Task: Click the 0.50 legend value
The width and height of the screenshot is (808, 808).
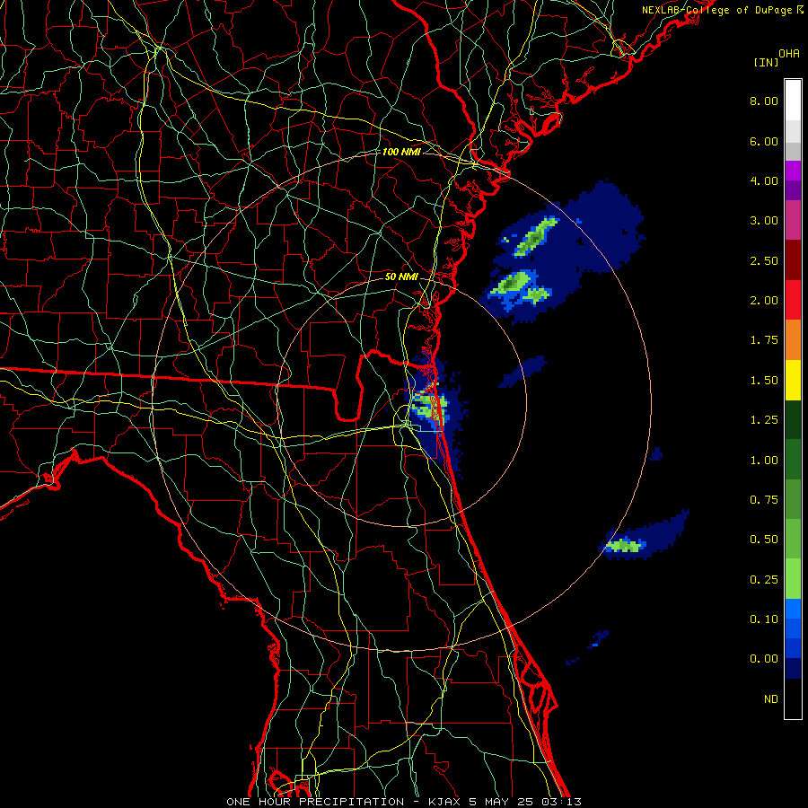Action: click(x=764, y=540)
